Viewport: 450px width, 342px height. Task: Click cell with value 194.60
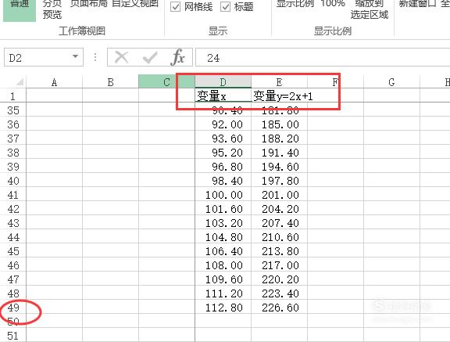[x=279, y=167]
